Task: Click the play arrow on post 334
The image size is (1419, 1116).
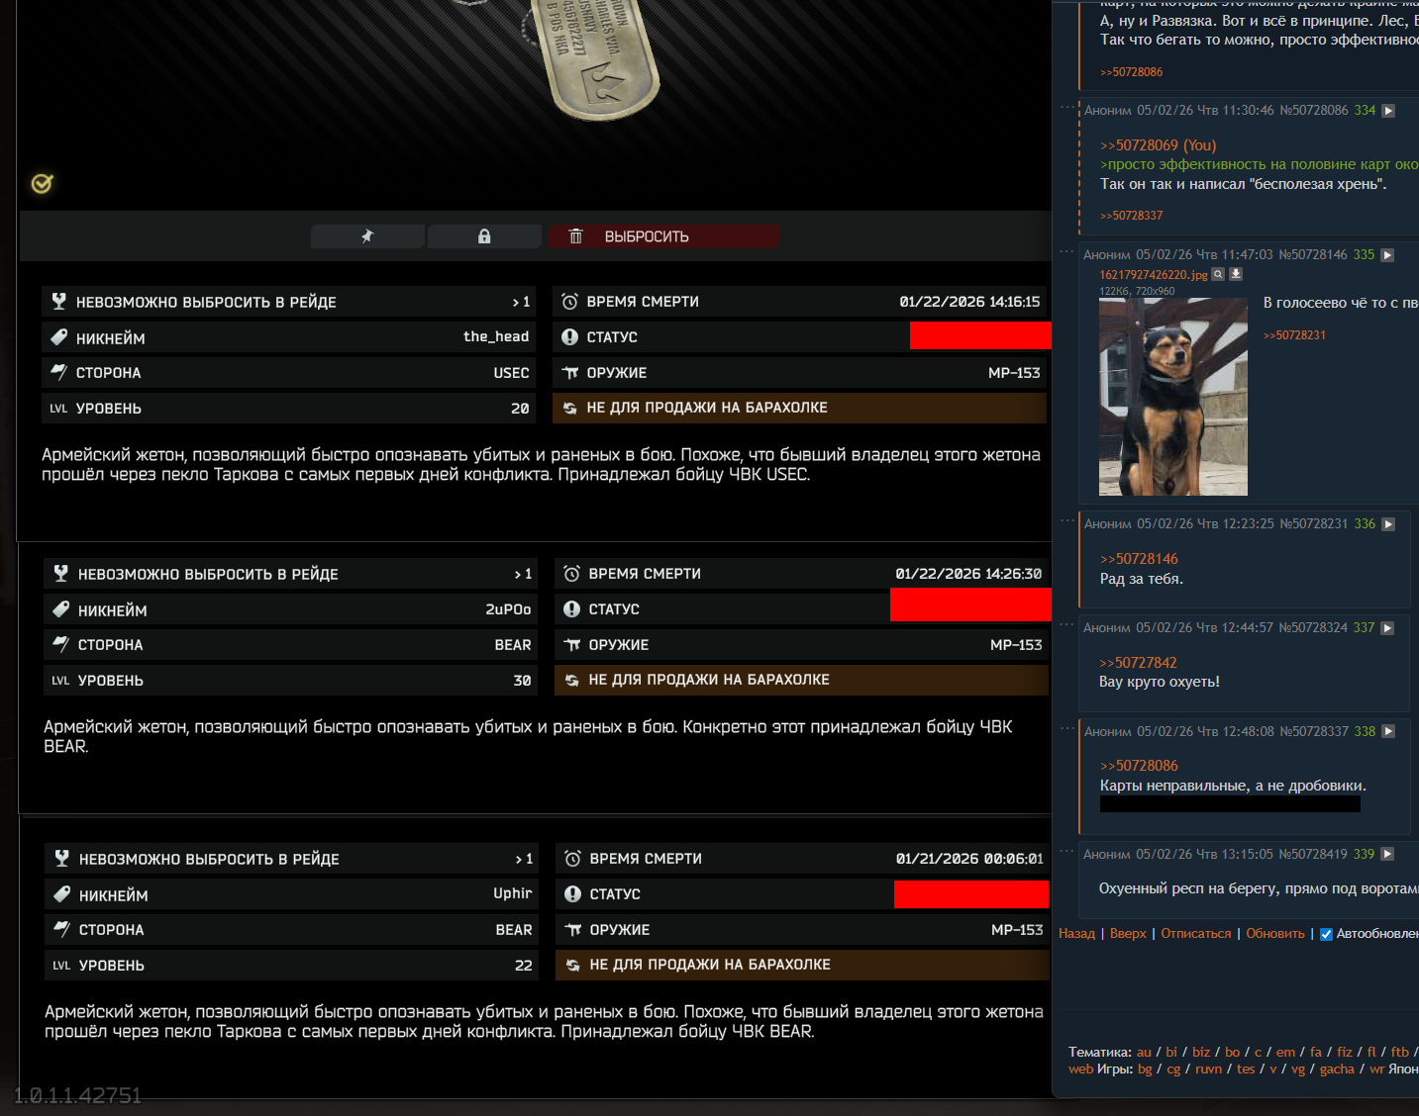Action: coord(1388,111)
